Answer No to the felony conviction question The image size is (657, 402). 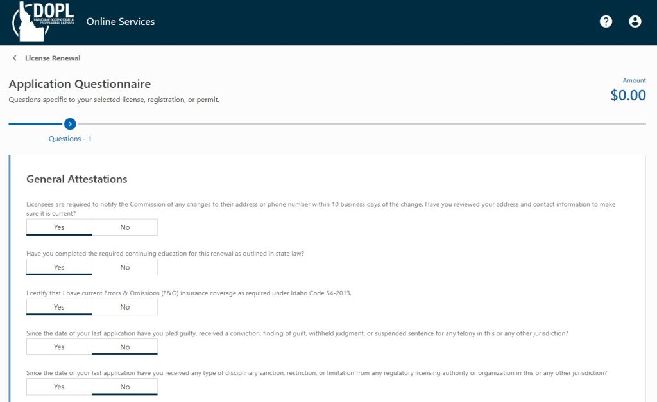[125, 347]
